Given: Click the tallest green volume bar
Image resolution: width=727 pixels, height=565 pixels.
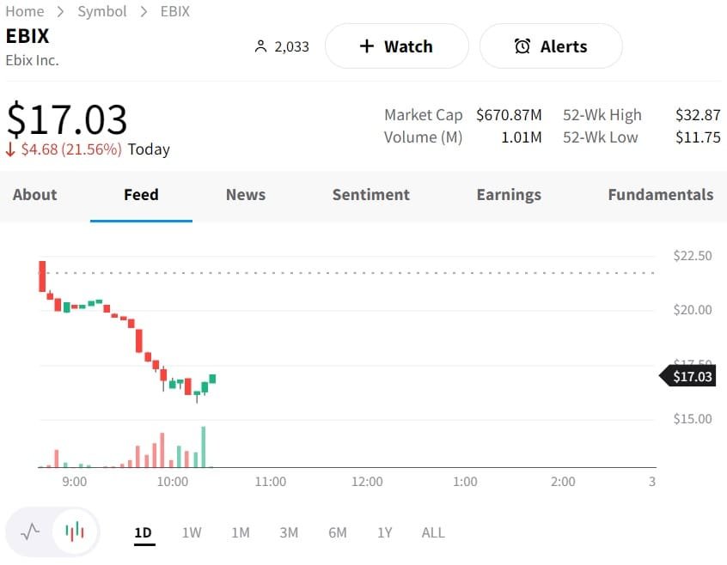Looking at the screenshot, I should click(204, 447).
